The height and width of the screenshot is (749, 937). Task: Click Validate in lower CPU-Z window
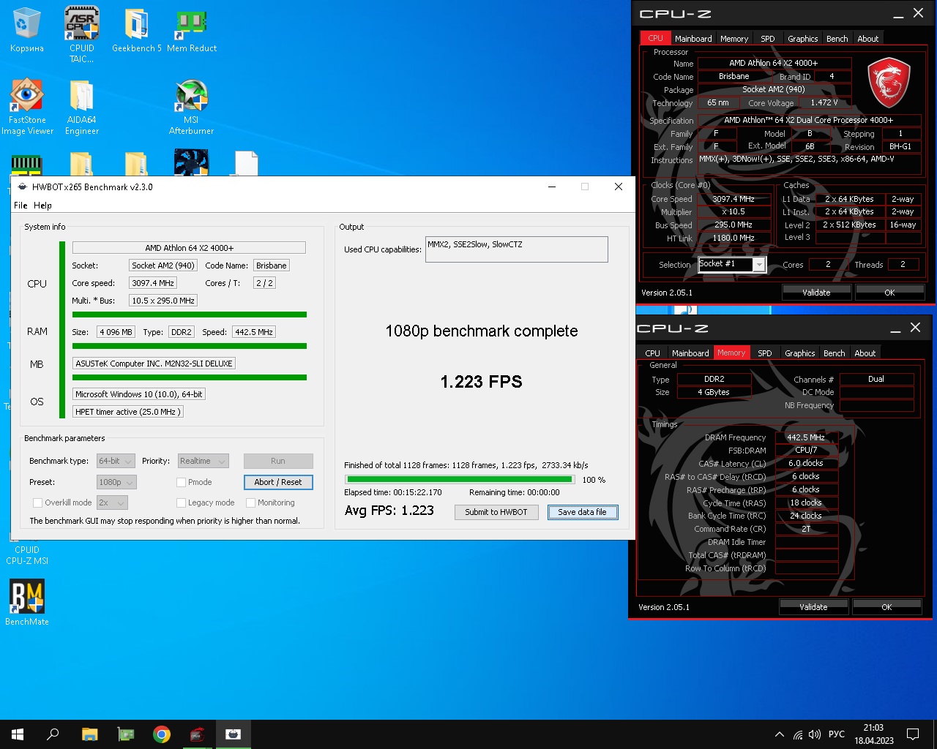tap(813, 606)
